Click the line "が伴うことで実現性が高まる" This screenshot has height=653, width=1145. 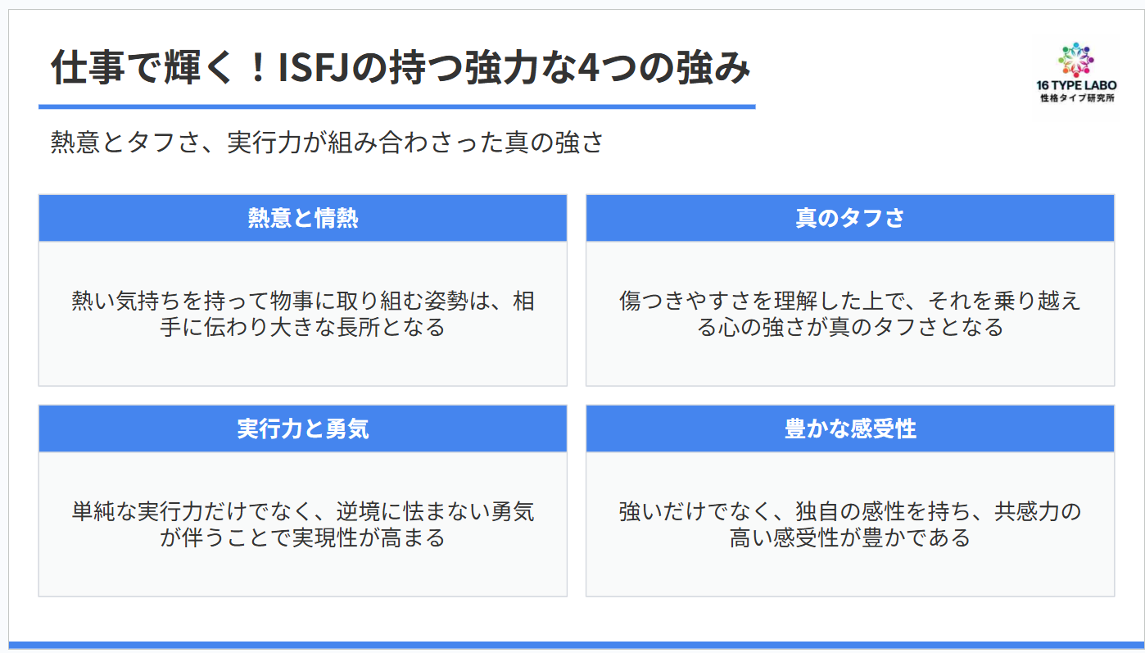302,538
